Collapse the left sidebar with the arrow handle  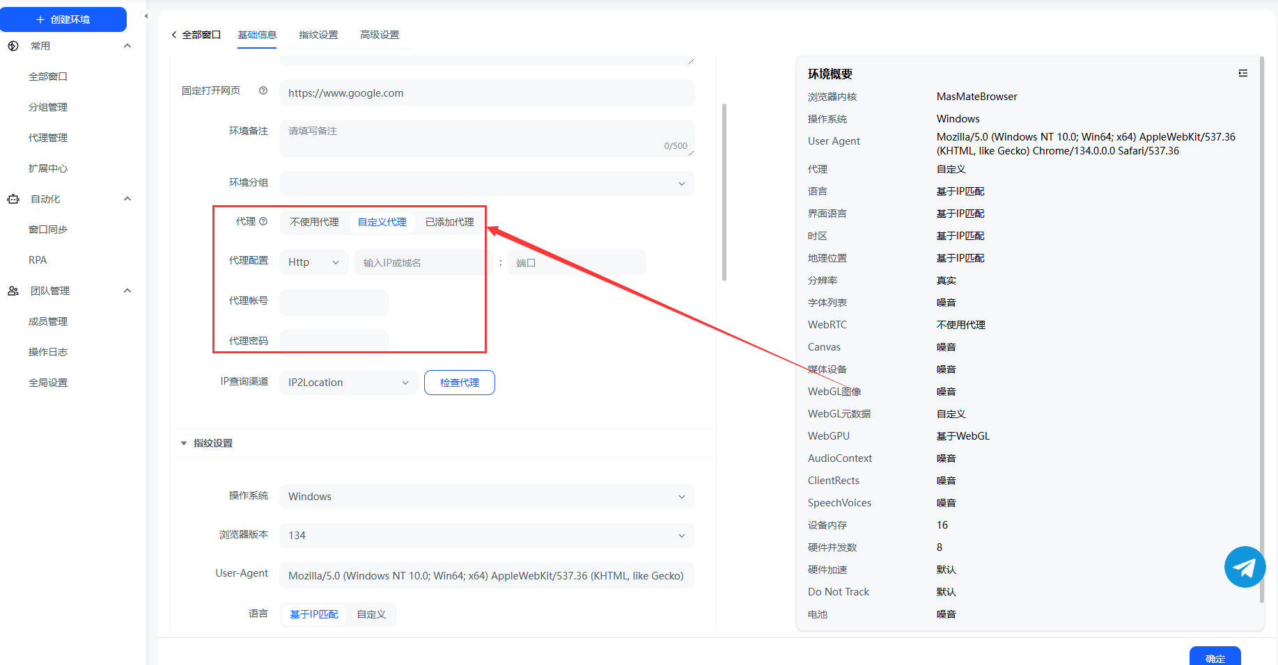pos(146,16)
